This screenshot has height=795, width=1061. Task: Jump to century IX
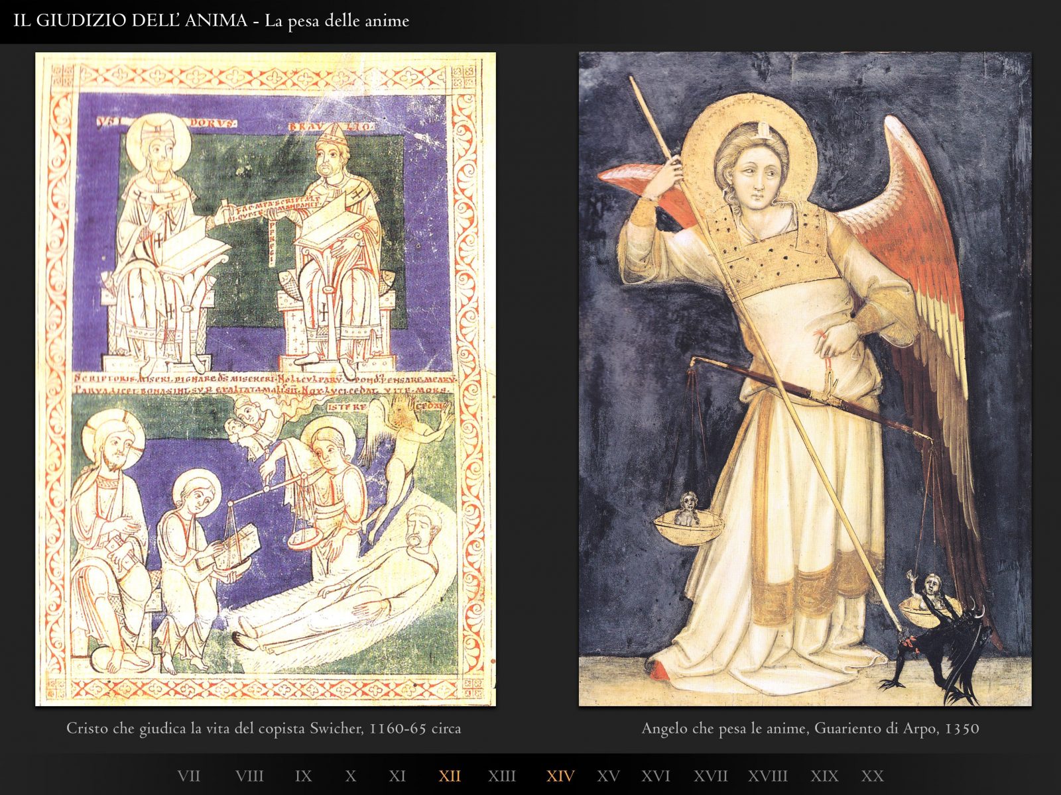[303, 776]
